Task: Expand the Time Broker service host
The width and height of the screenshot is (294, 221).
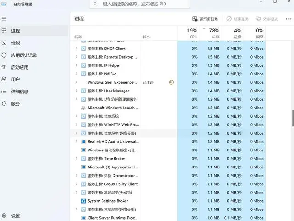Action: [76, 159]
